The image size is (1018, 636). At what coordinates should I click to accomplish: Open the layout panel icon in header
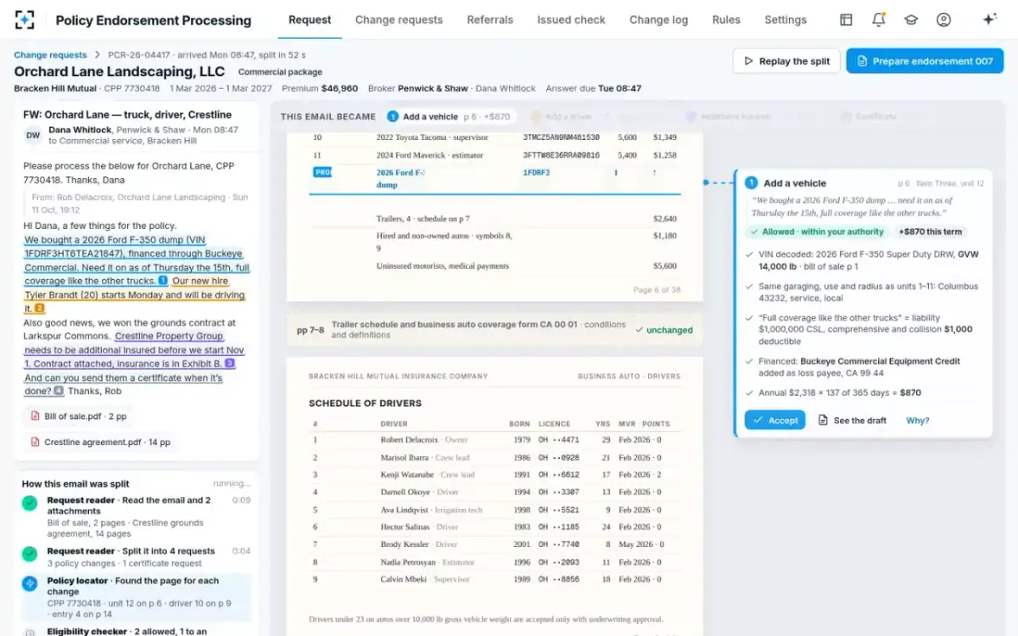coord(846,20)
